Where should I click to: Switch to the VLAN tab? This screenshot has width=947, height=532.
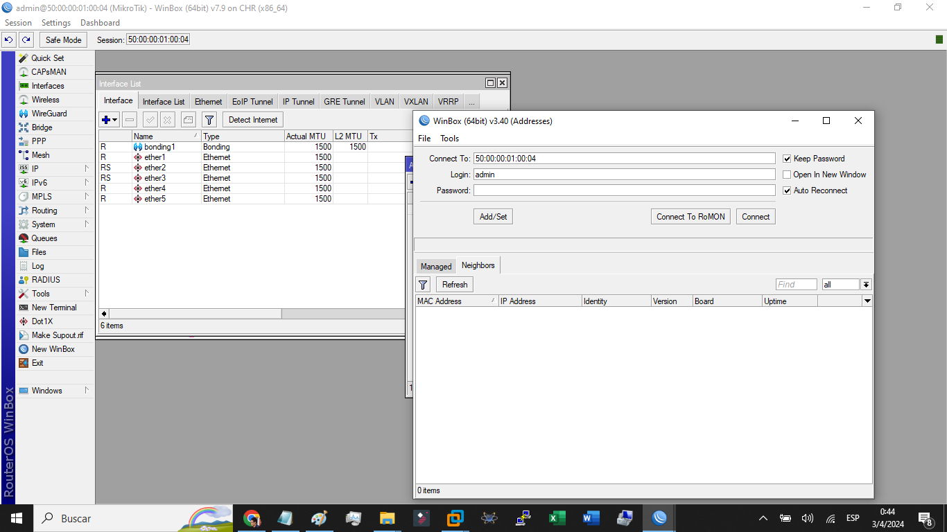pyautogui.click(x=385, y=102)
